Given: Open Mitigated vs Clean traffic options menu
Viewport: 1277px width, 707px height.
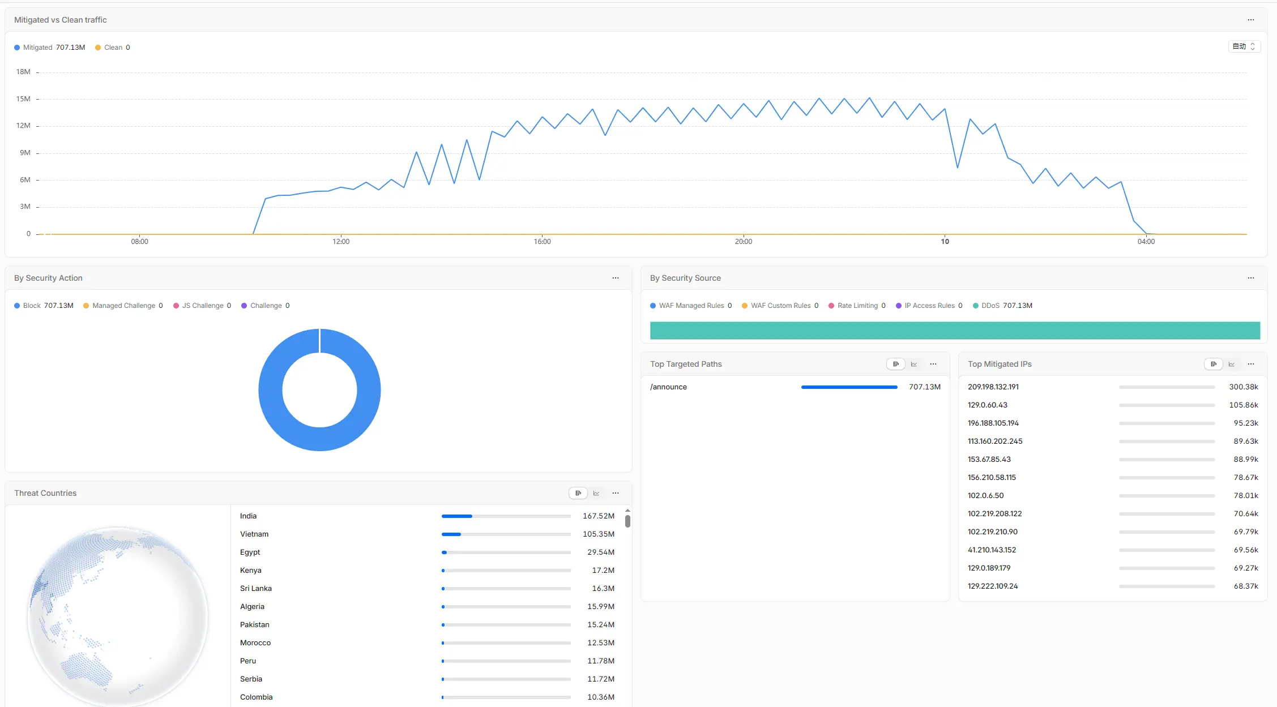Looking at the screenshot, I should [x=1250, y=20].
